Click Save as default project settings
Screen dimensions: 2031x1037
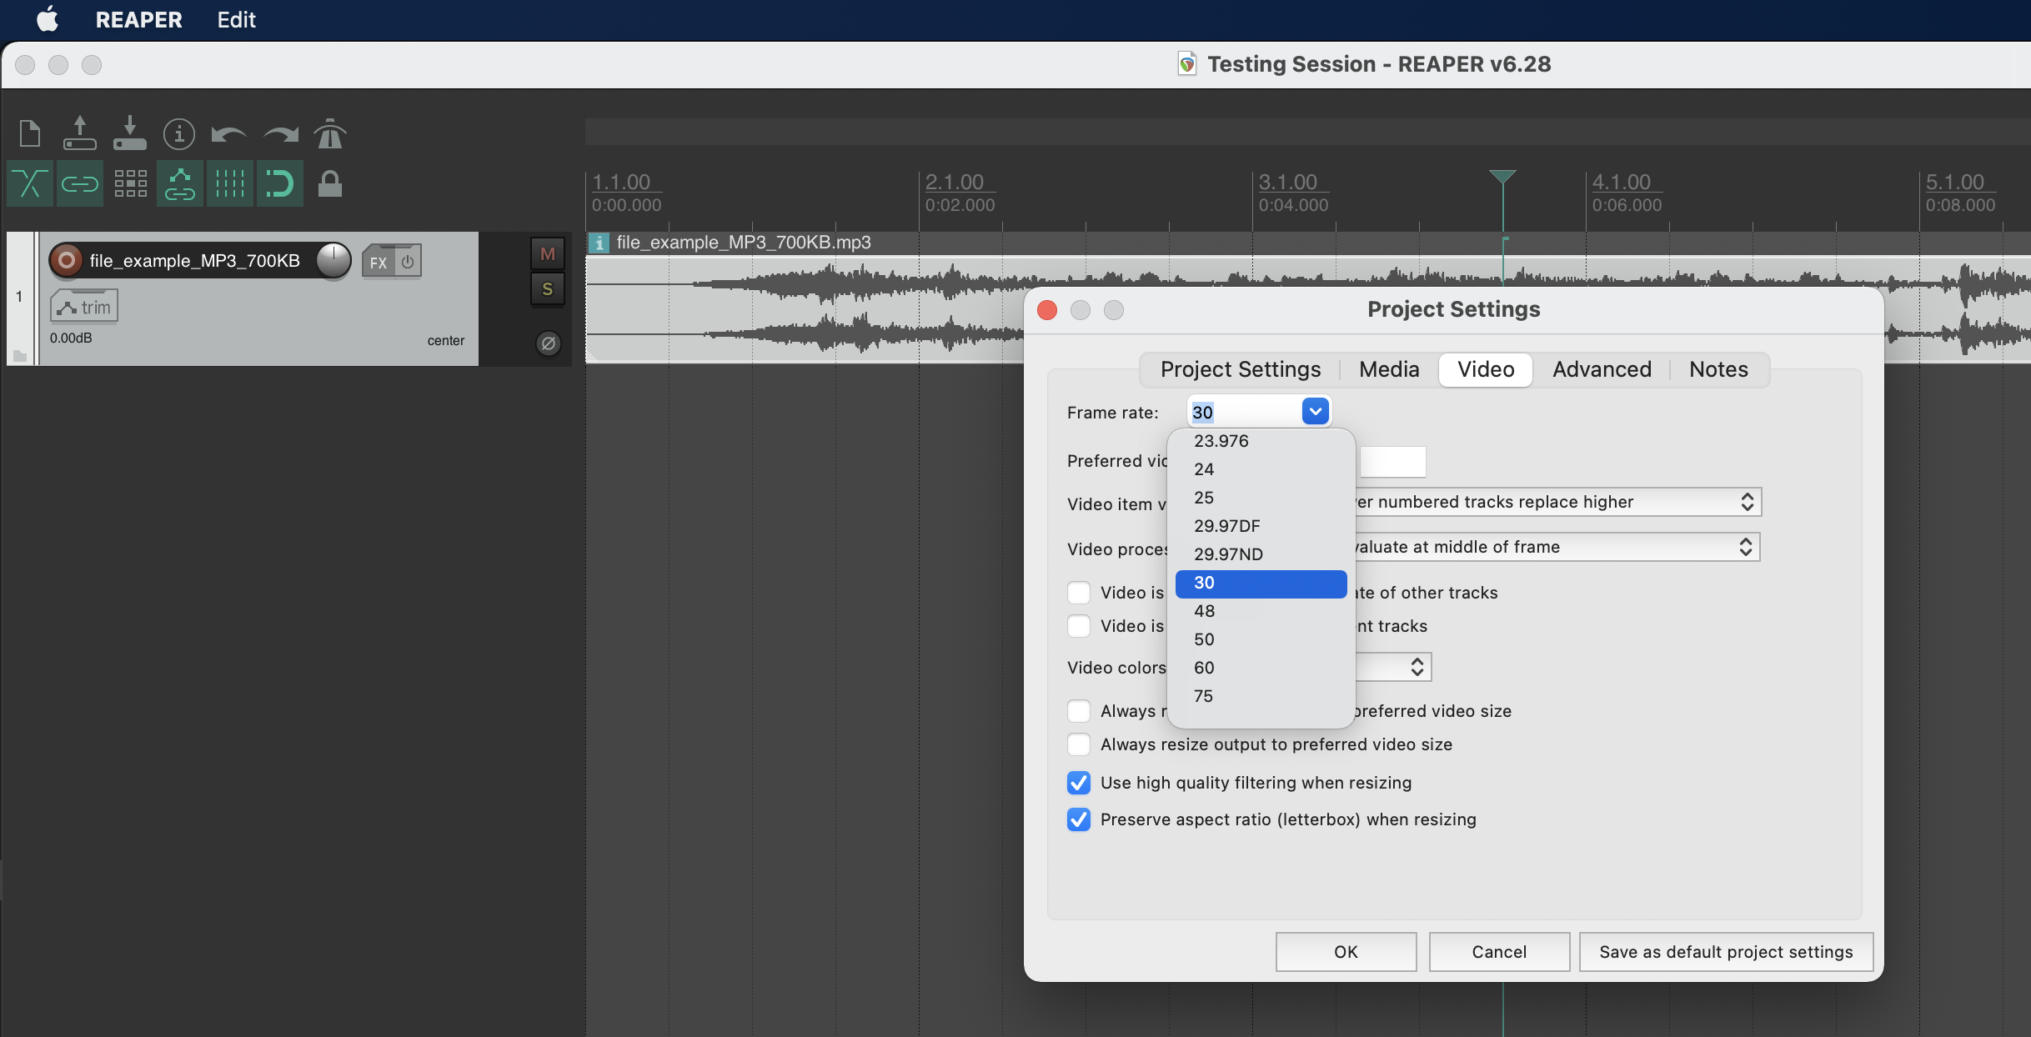1725,952
